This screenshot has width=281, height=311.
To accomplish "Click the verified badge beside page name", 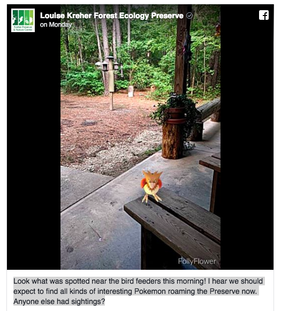I will coord(189,16).
